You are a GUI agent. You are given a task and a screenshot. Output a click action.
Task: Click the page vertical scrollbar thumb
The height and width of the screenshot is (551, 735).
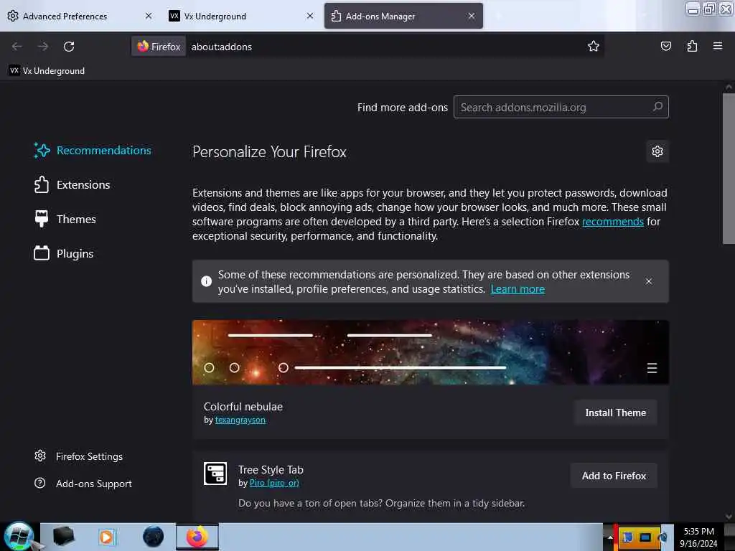[x=729, y=169]
